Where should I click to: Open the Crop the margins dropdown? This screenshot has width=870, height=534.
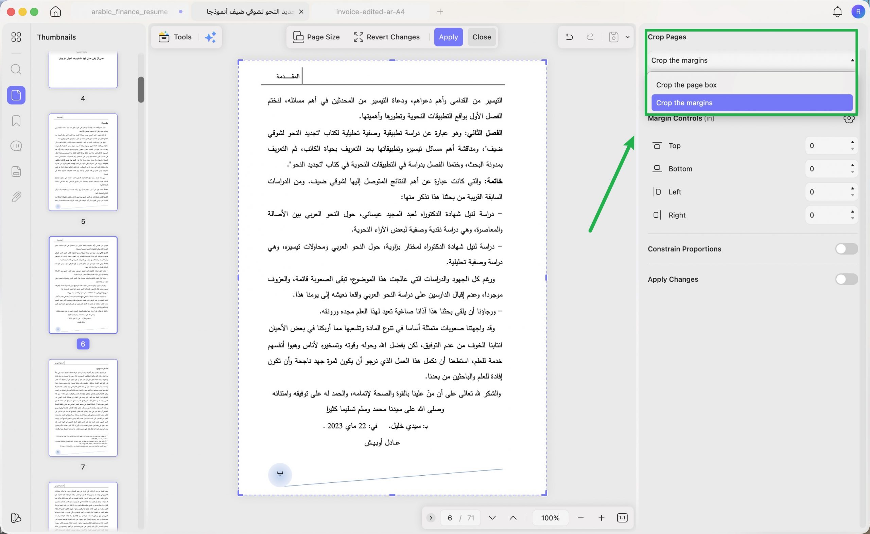pyautogui.click(x=752, y=60)
